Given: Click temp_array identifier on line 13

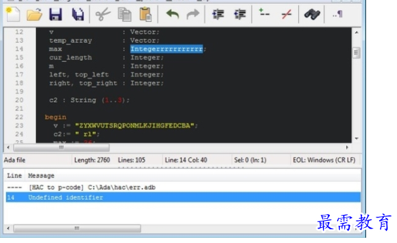Looking at the screenshot, I should [x=70, y=41].
